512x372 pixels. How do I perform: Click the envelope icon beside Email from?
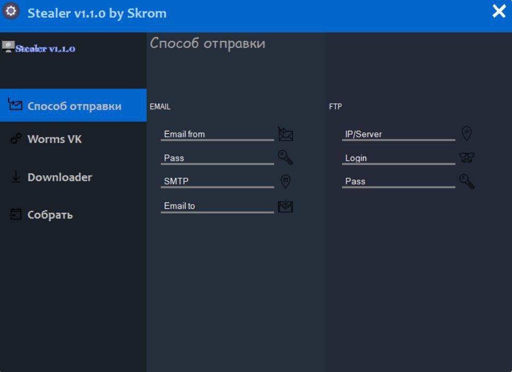[x=285, y=134]
